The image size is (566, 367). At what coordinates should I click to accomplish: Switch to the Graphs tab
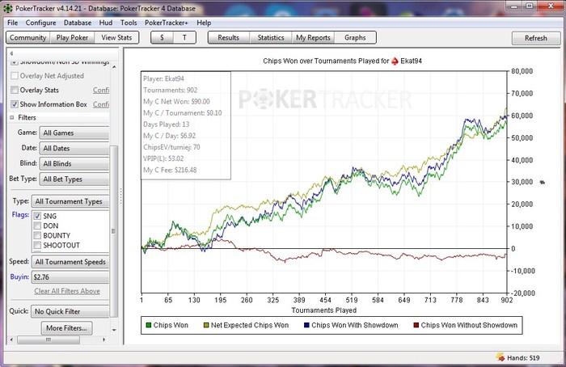[x=355, y=37]
